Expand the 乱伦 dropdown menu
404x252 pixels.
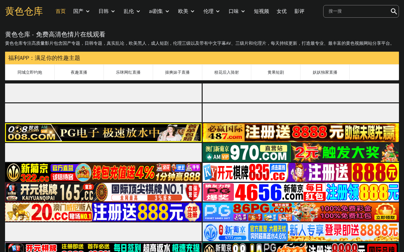click(132, 11)
